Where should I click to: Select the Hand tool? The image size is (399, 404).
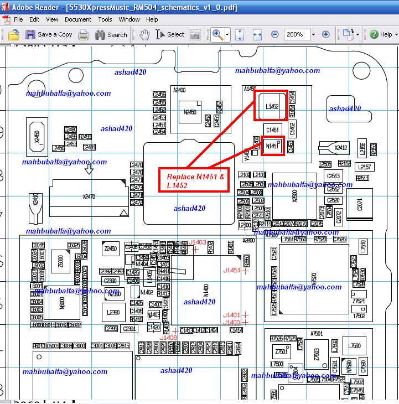pos(144,34)
